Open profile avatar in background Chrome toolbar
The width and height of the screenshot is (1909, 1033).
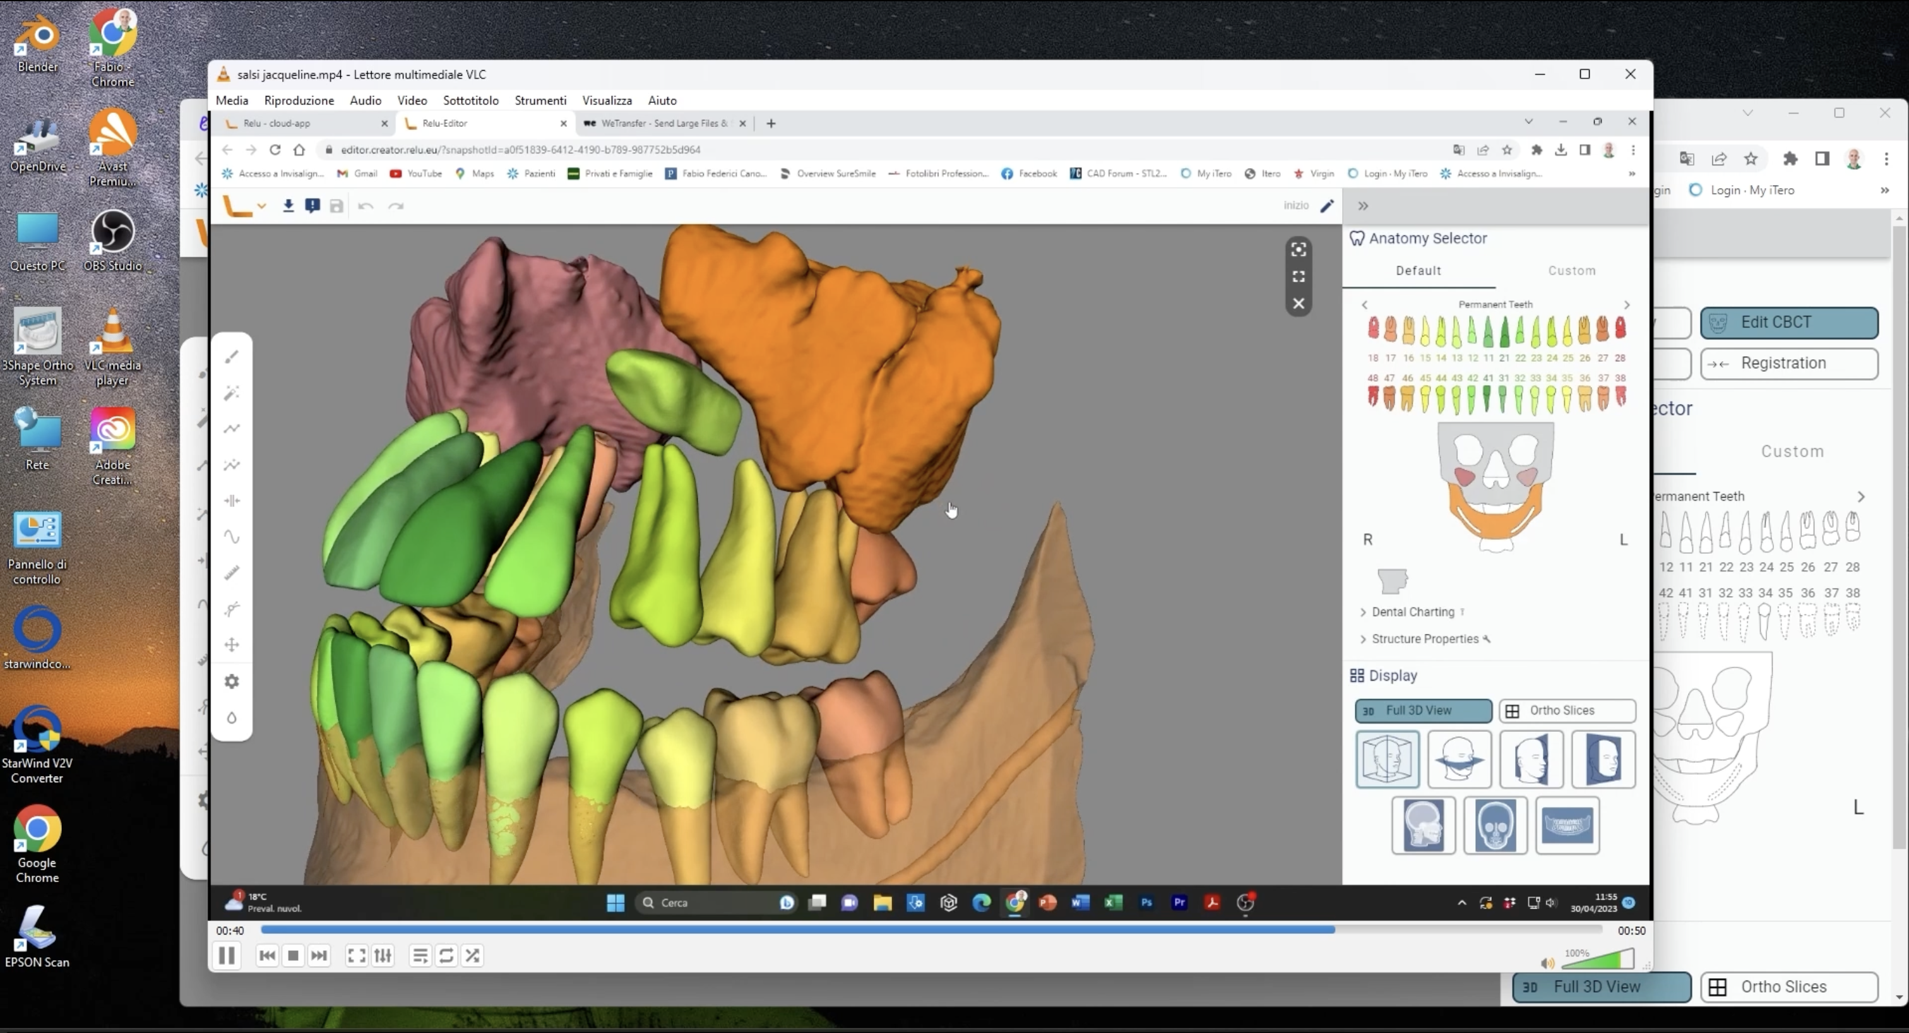coord(1854,158)
